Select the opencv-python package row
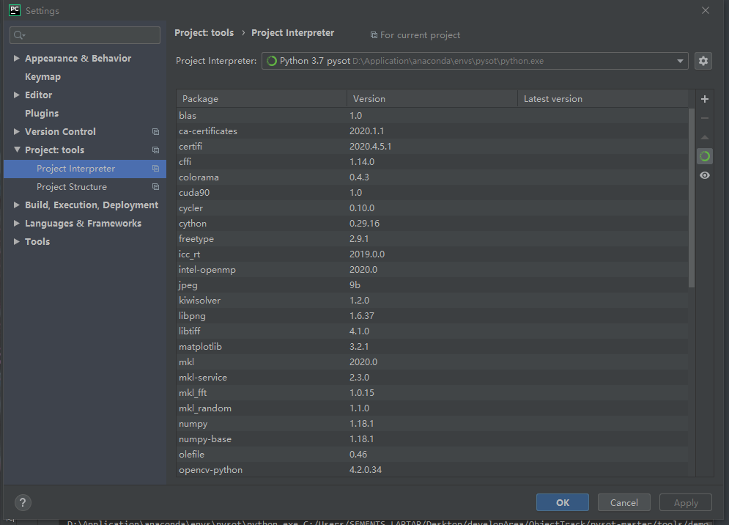This screenshot has height=525, width=729. tap(432, 469)
